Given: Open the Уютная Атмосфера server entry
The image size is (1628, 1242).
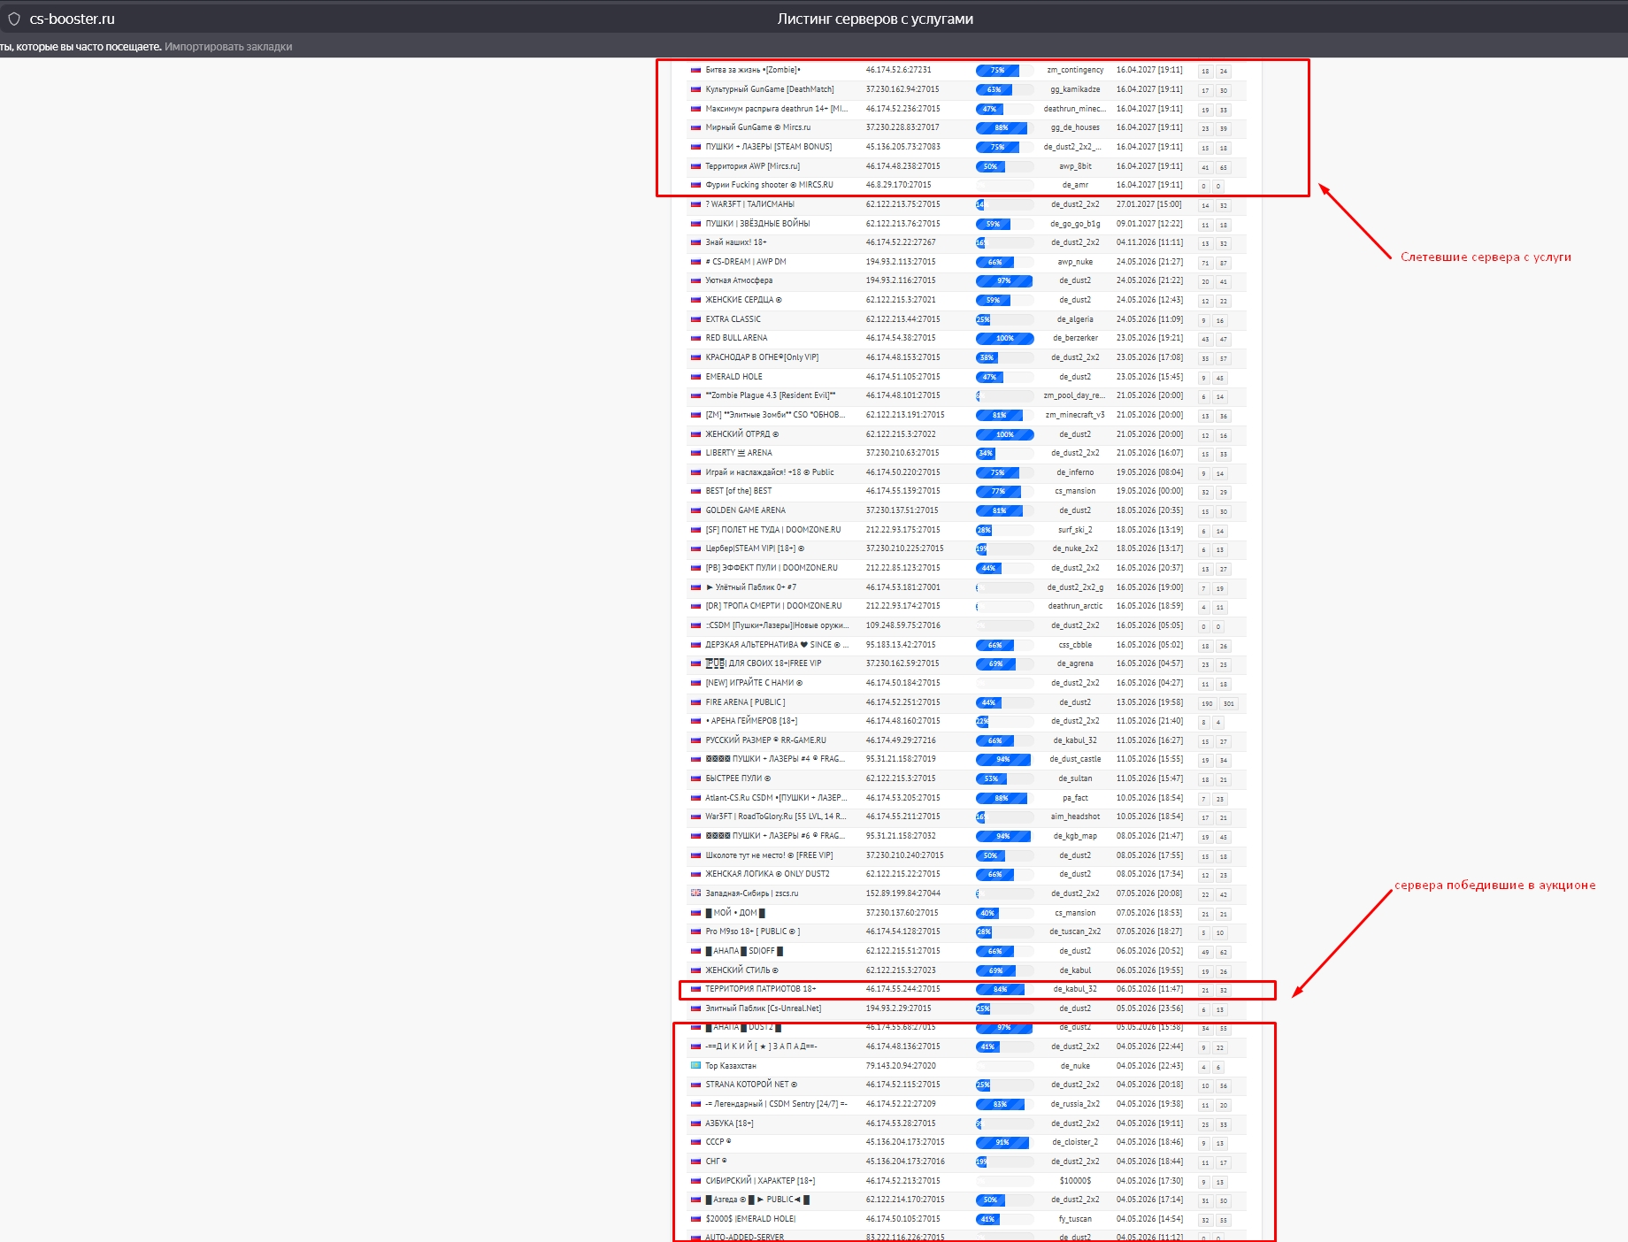Looking at the screenshot, I should coord(739,280).
